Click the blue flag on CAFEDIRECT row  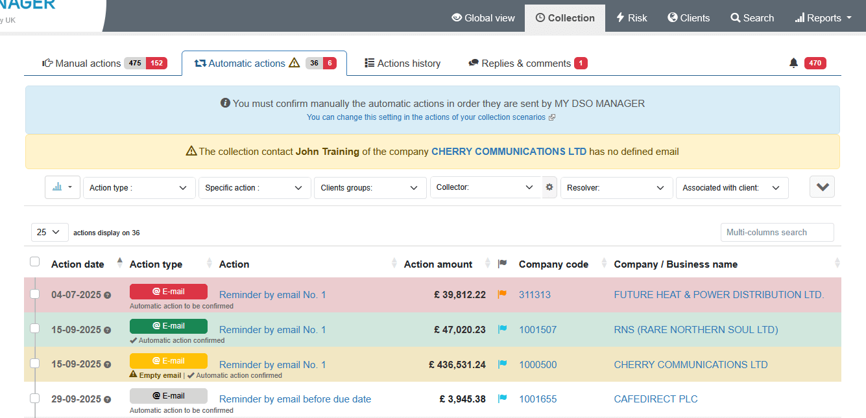click(x=501, y=399)
